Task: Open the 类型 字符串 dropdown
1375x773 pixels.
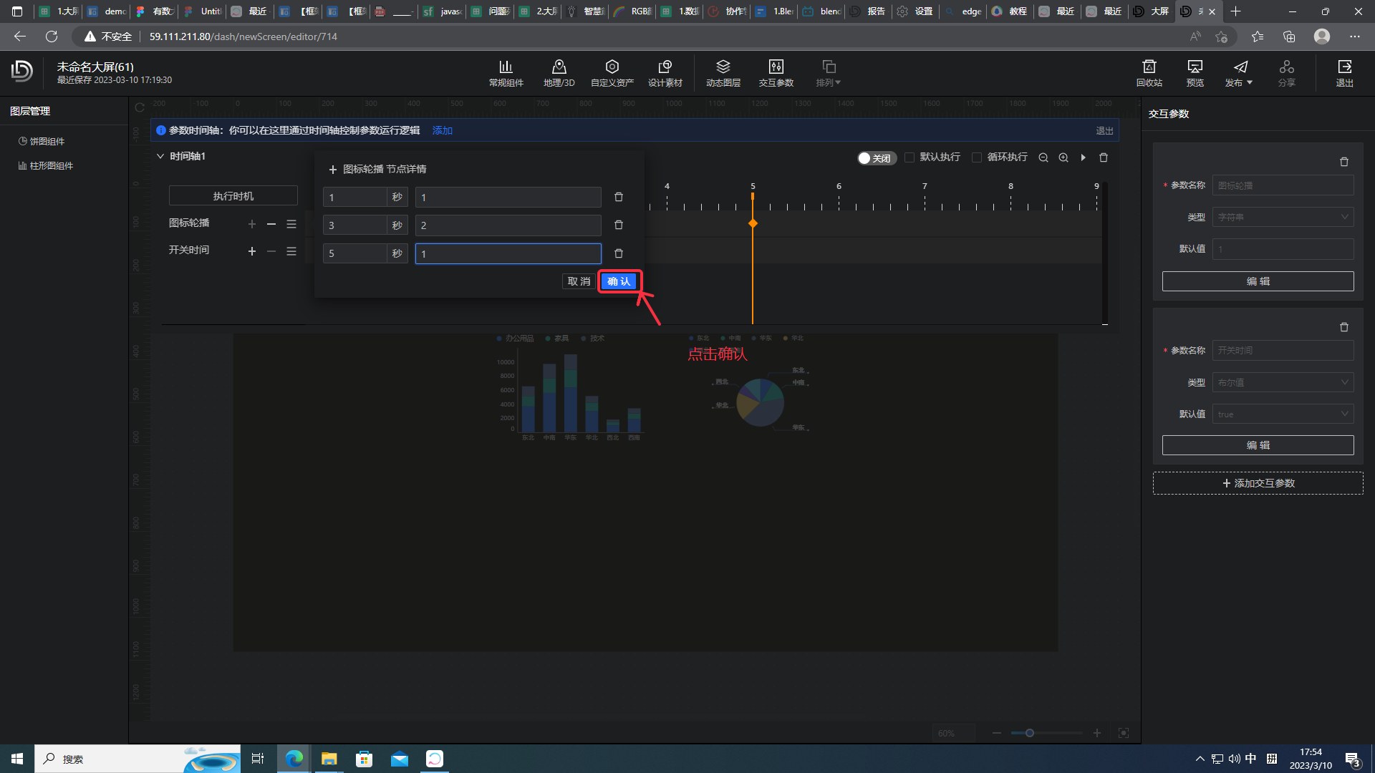Action: 1283,217
